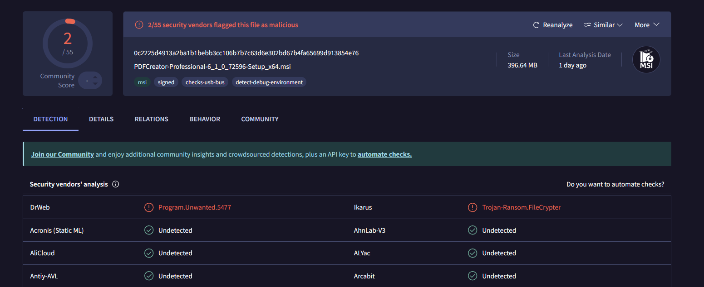Click the Join our Community link
Viewport: 704px width, 287px height.
(63, 154)
